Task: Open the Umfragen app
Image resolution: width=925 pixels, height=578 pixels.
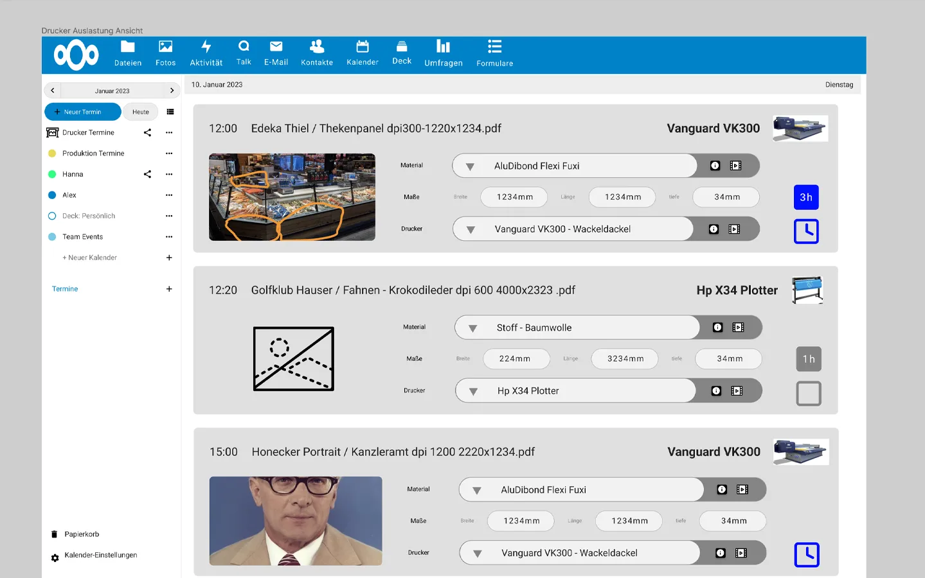Action: pyautogui.click(x=444, y=53)
